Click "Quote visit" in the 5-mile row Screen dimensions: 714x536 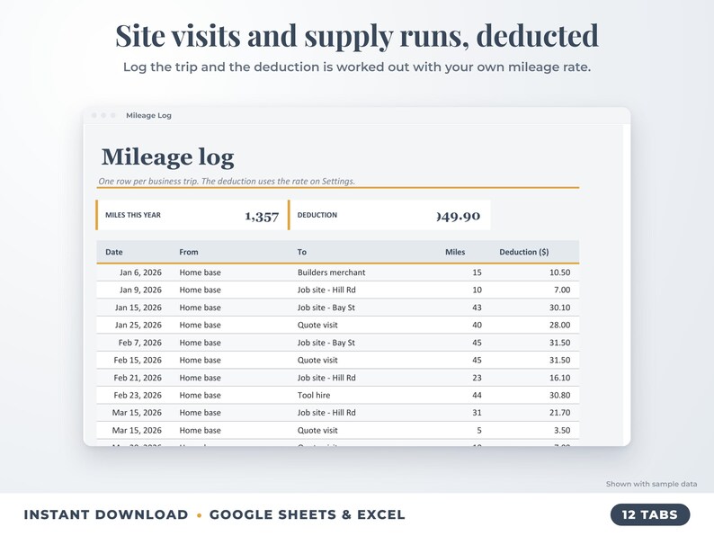[x=317, y=430]
